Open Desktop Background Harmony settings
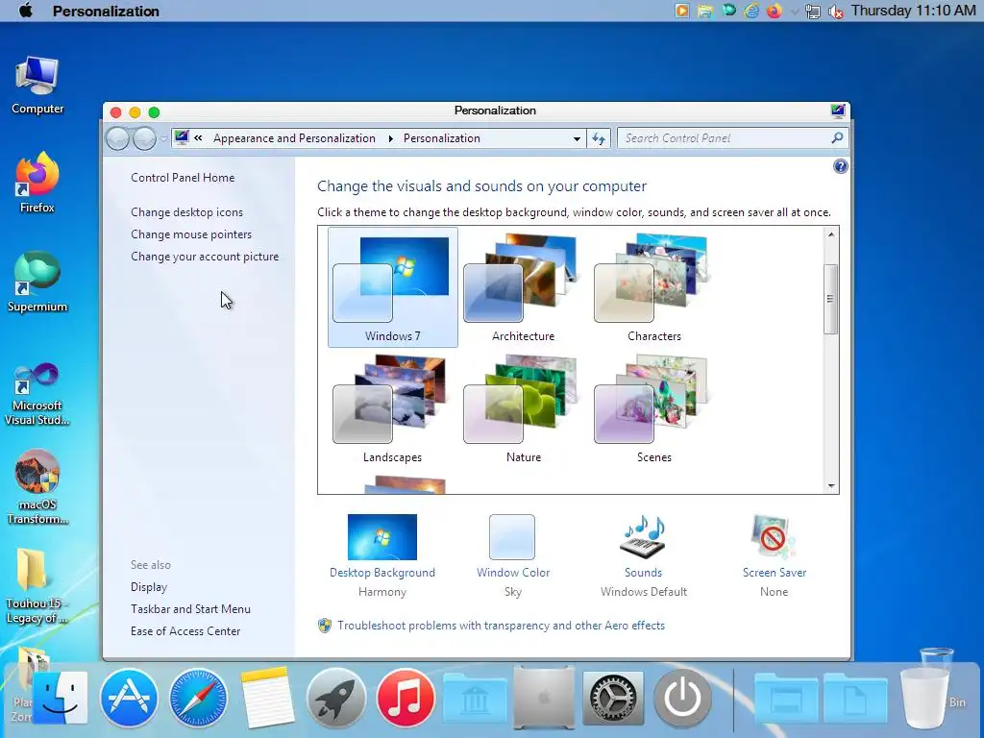This screenshot has height=738, width=984. tap(382, 556)
